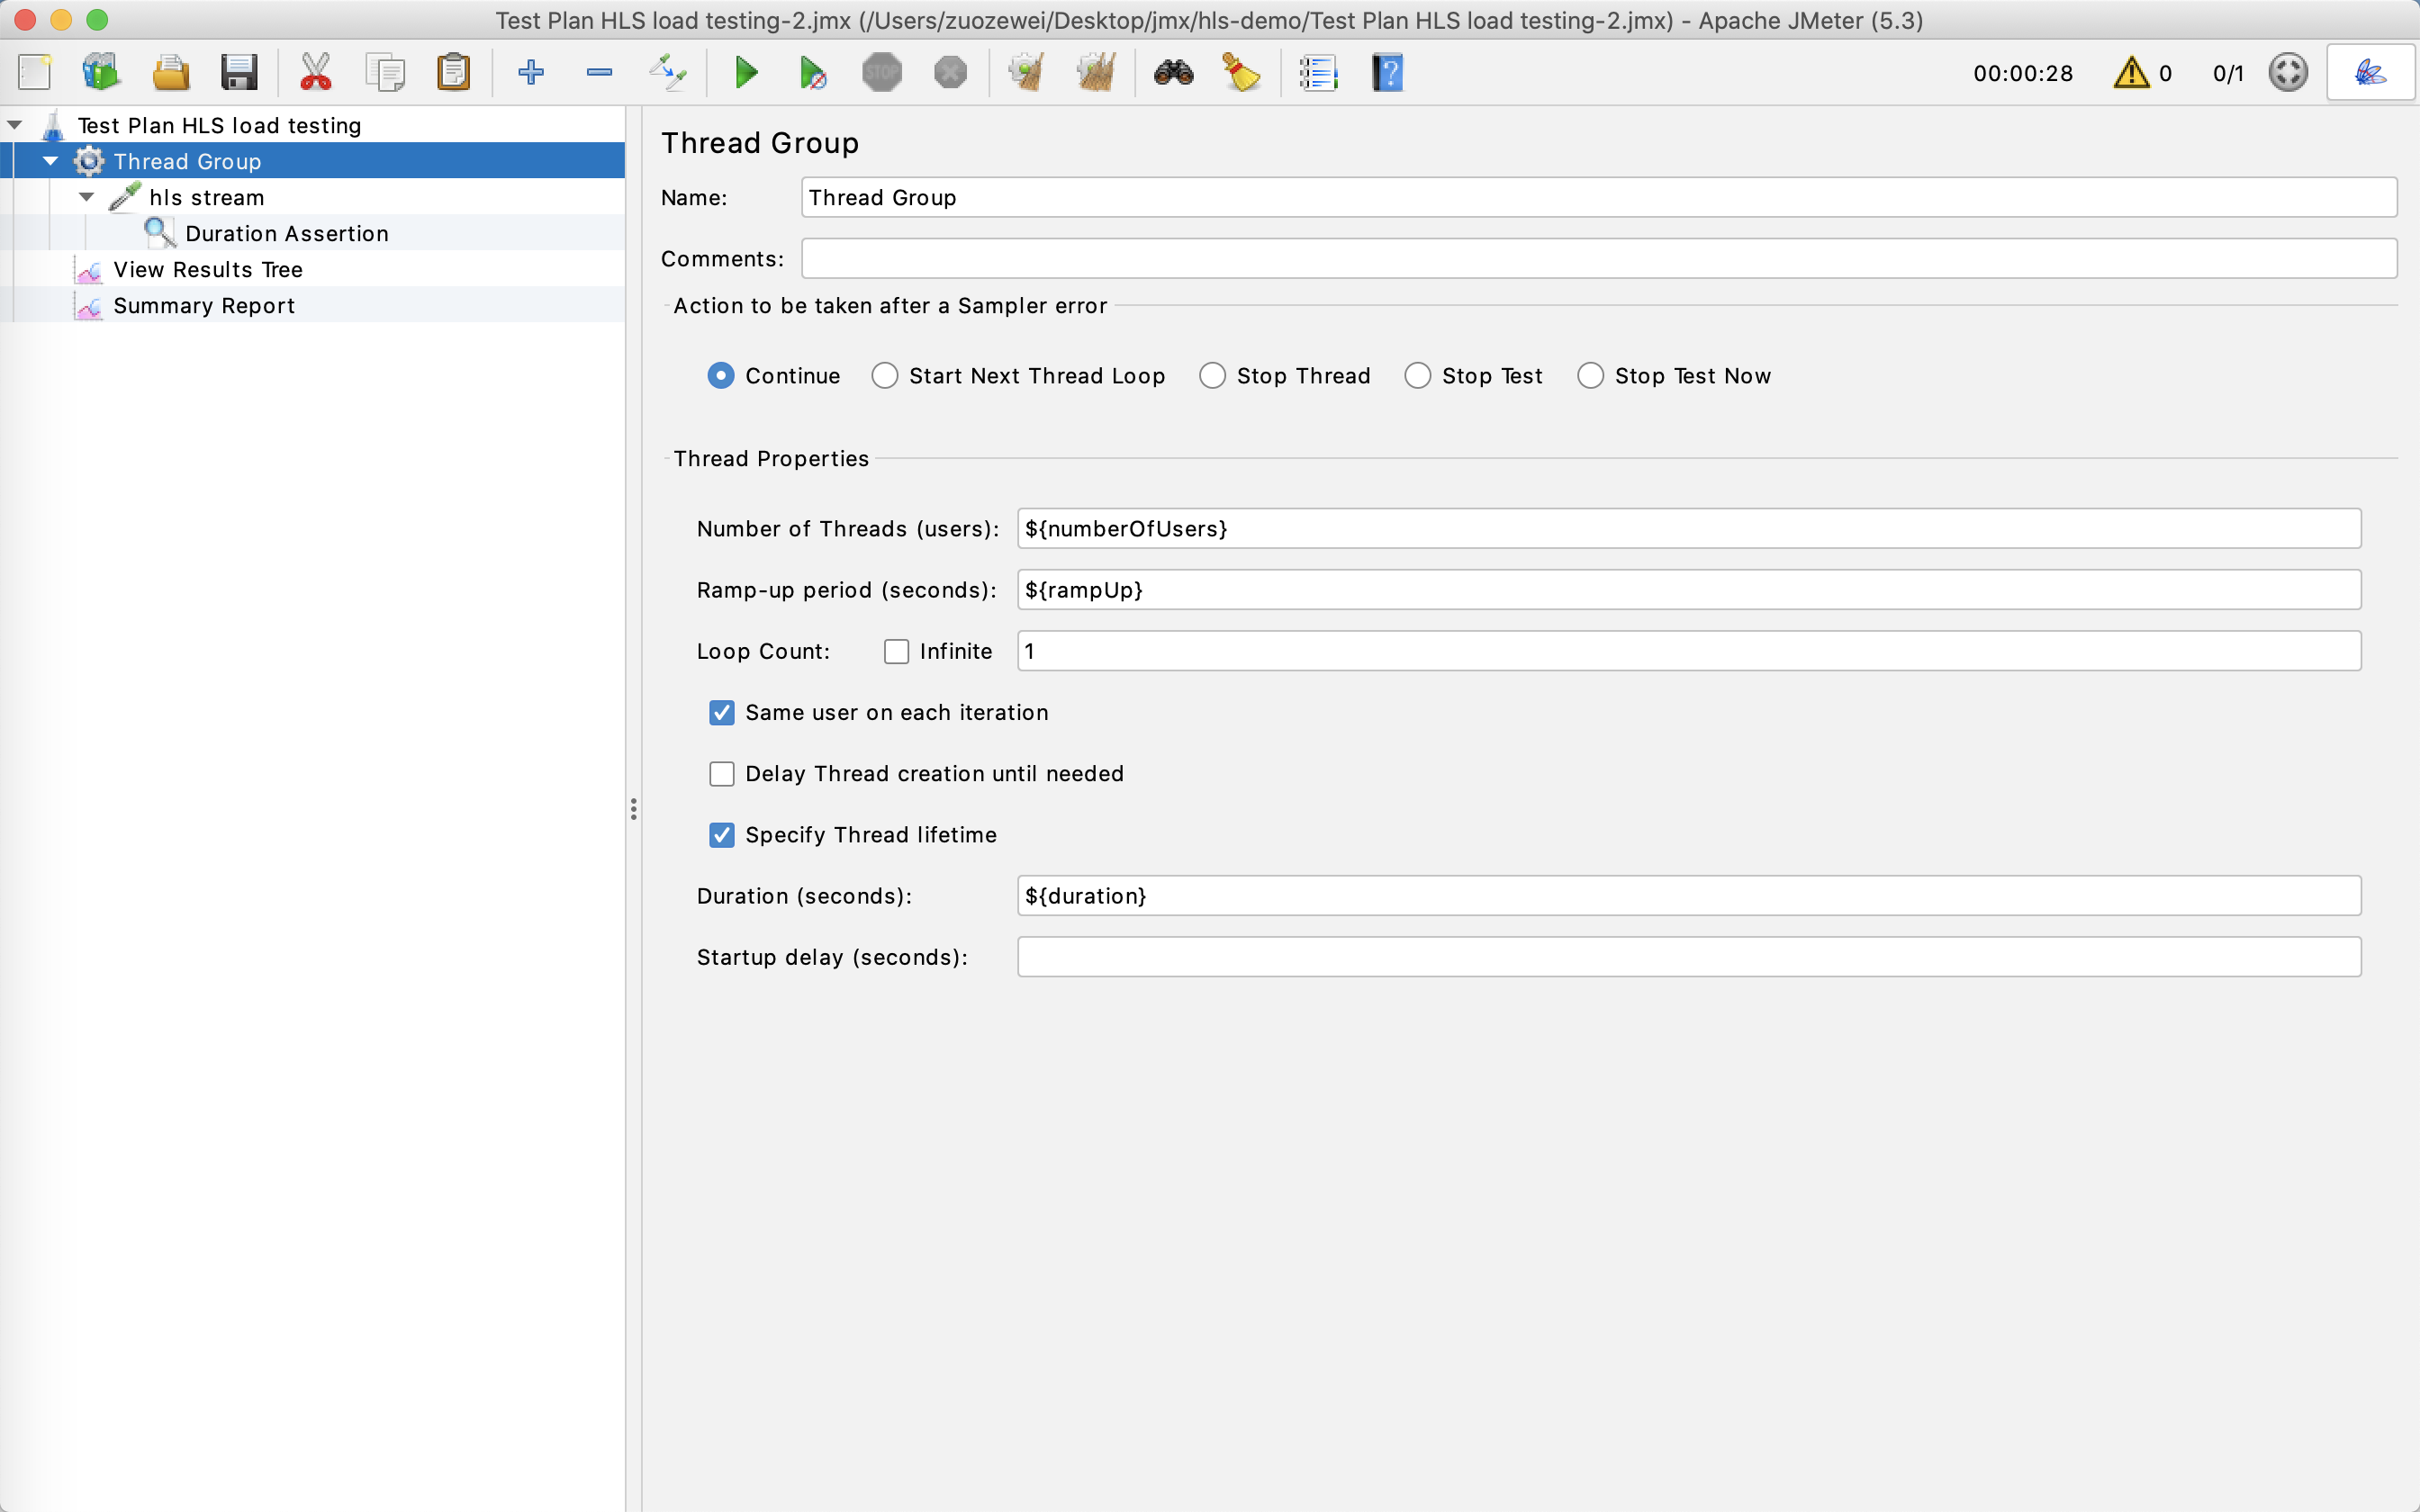Image resolution: width=2420 pixels, height=1512 pixels.
Task: Collapse the Thread Group tree node
Action: 51,161
